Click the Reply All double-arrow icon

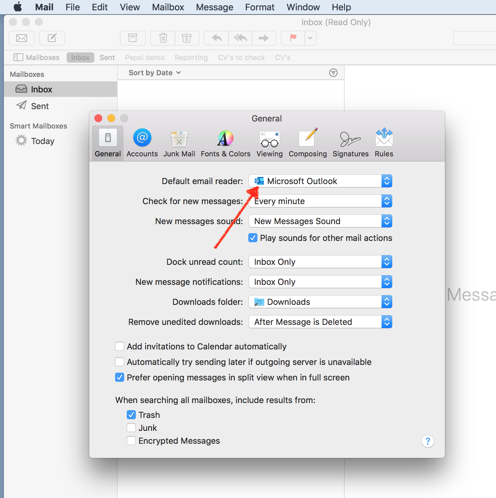tap(240, 38)
